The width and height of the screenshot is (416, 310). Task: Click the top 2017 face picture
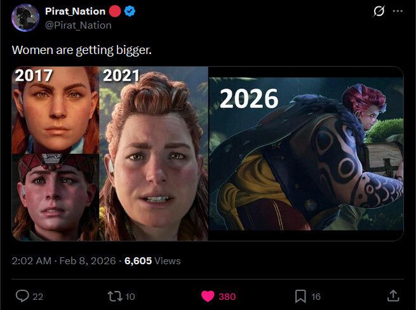56,109
